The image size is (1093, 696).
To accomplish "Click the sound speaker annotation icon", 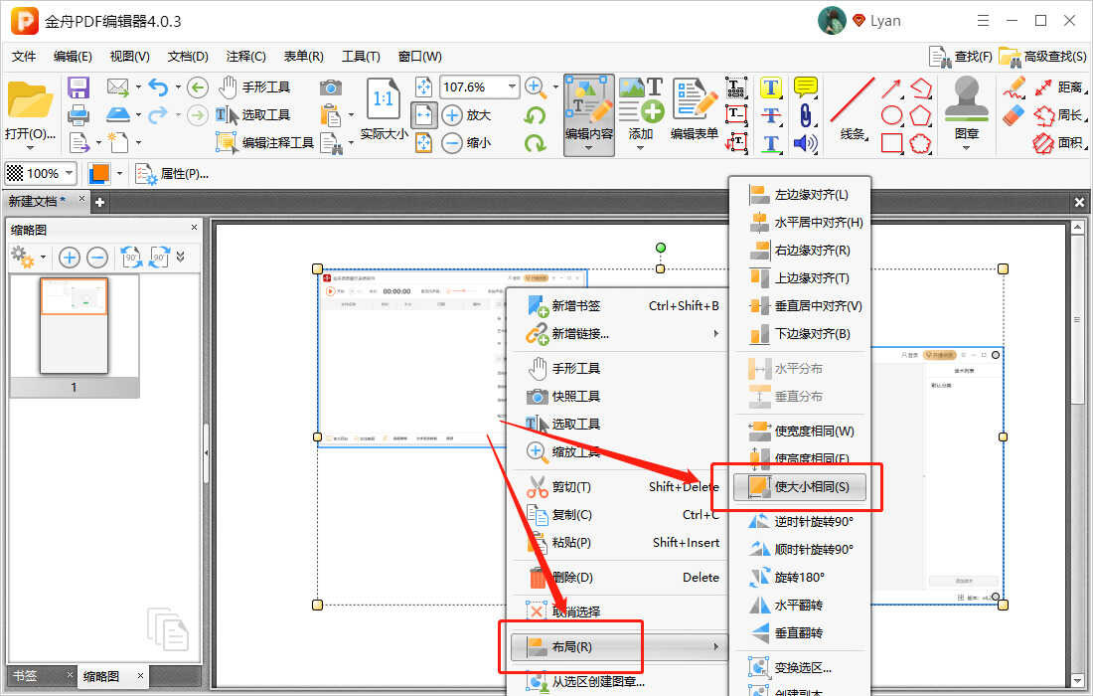I will 806,143.
